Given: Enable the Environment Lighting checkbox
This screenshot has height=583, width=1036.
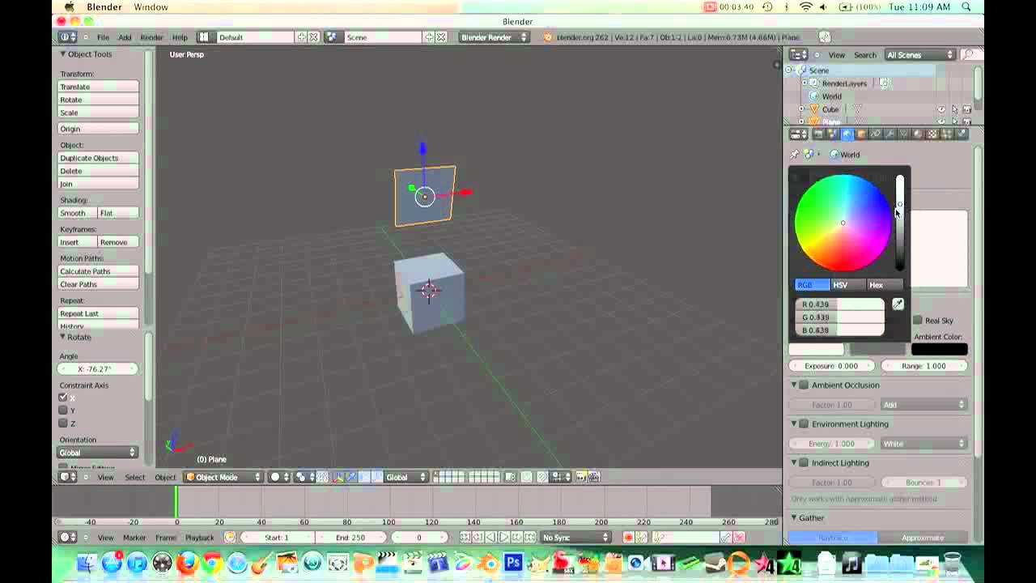Looking at the screenshot, I should 804,423.
